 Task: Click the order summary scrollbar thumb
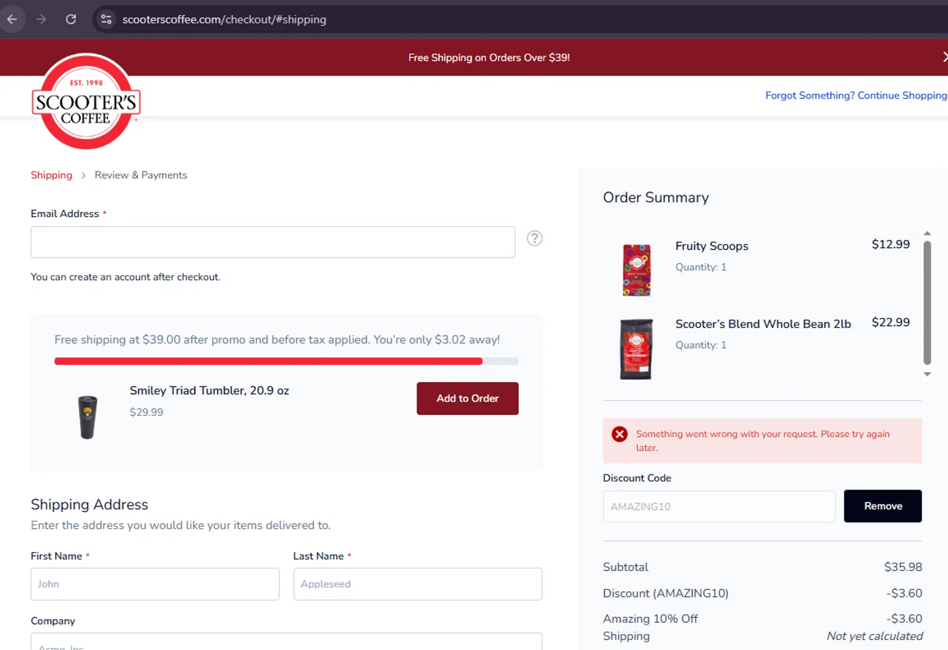(927, 303)
